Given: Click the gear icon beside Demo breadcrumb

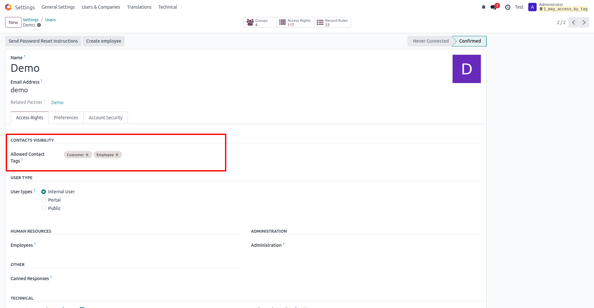Looking at the screenshot, I should pyautogui.click(x=39, y=25).
